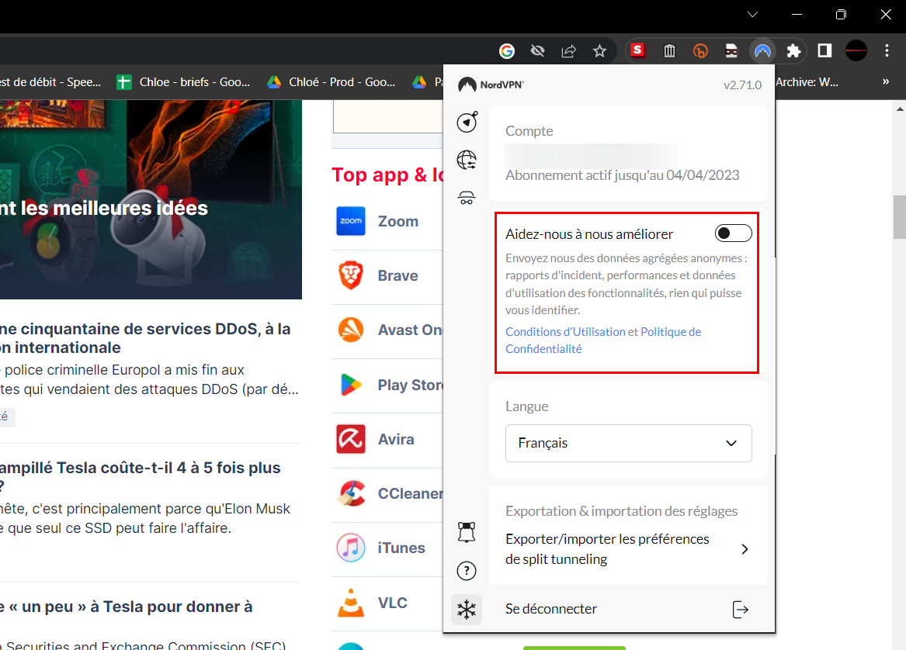Open the globe server list in NordVPN sidebar
The image size is (906, 650).
[466, 160]
